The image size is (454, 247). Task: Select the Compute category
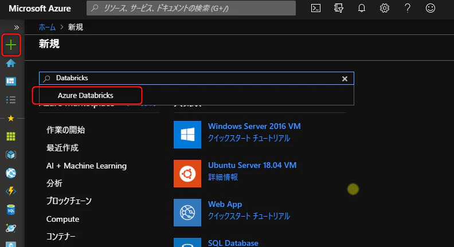pos(63,219)
